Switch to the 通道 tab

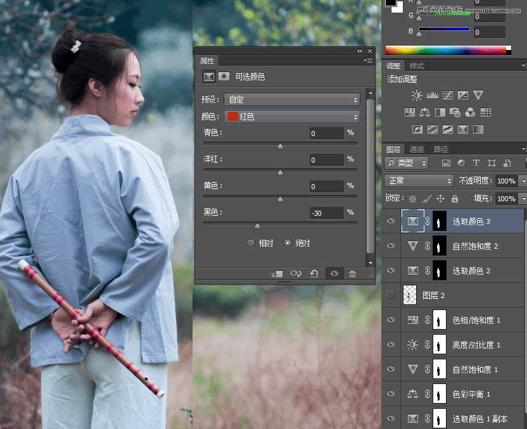click(416, 149)
